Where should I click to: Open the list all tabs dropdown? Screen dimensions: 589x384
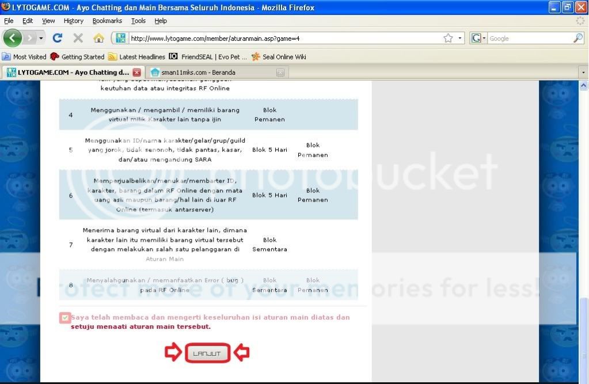point(583,73)
